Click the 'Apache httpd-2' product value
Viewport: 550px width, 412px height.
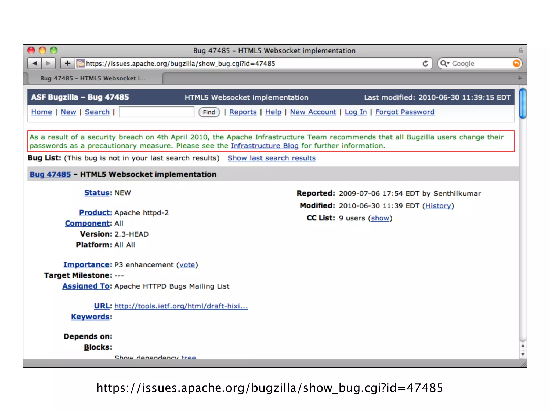142,213
